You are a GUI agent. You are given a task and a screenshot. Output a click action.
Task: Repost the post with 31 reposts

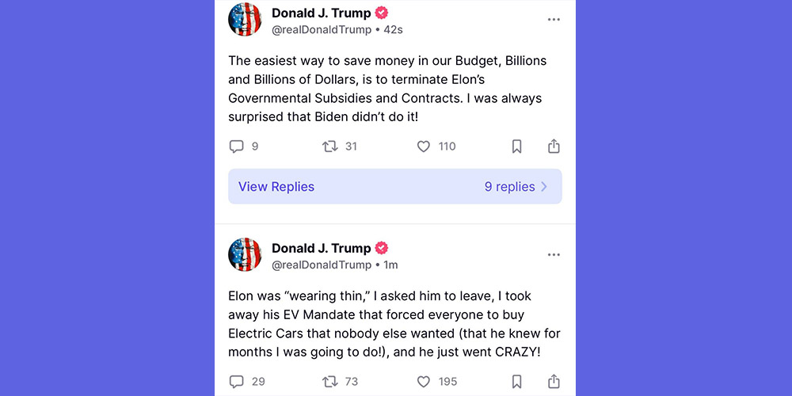tap(330, 147)
